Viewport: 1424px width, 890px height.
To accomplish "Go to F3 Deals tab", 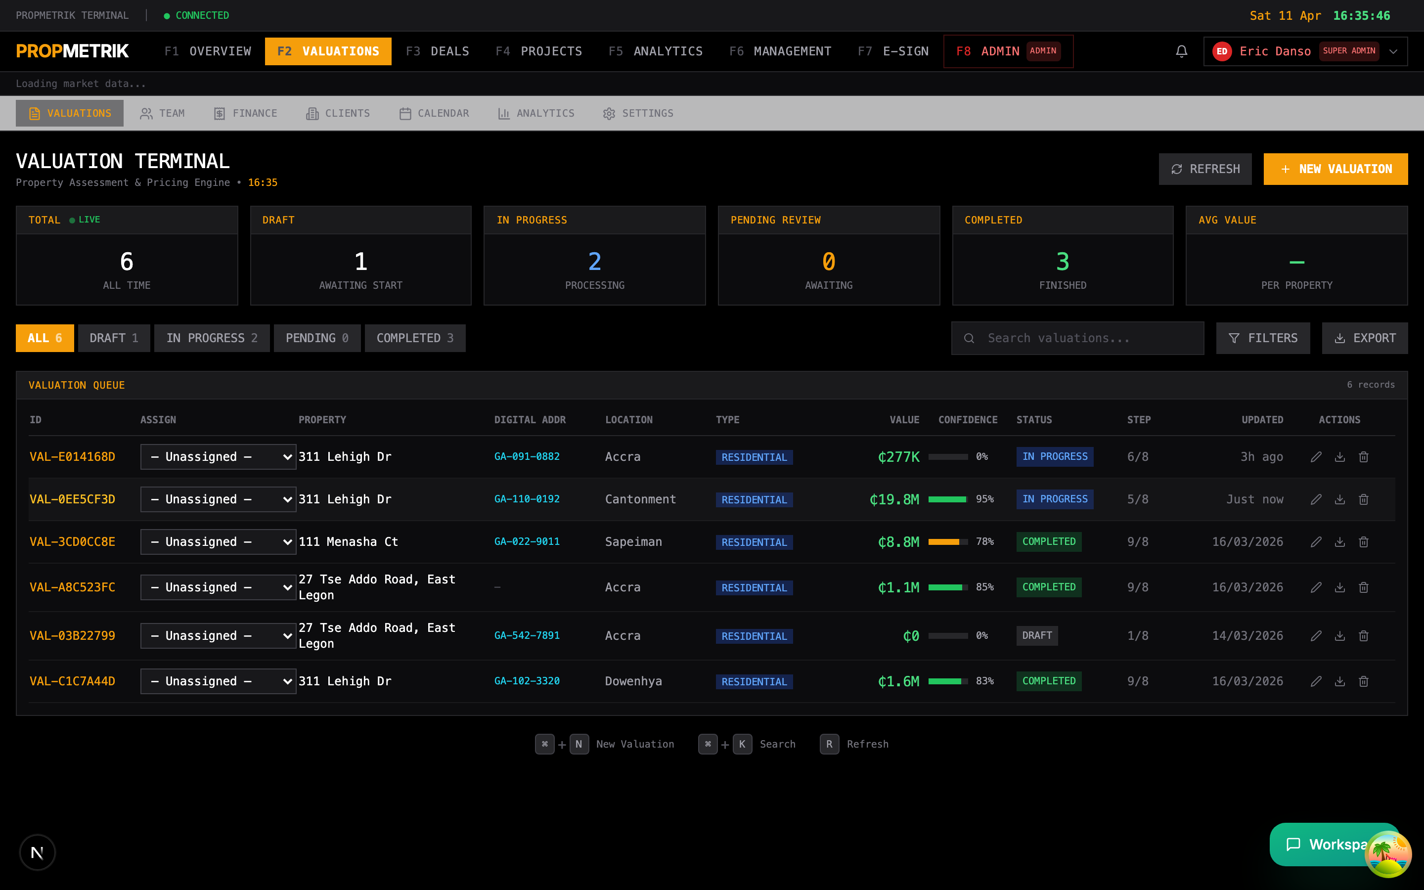I will coord(437,51).
